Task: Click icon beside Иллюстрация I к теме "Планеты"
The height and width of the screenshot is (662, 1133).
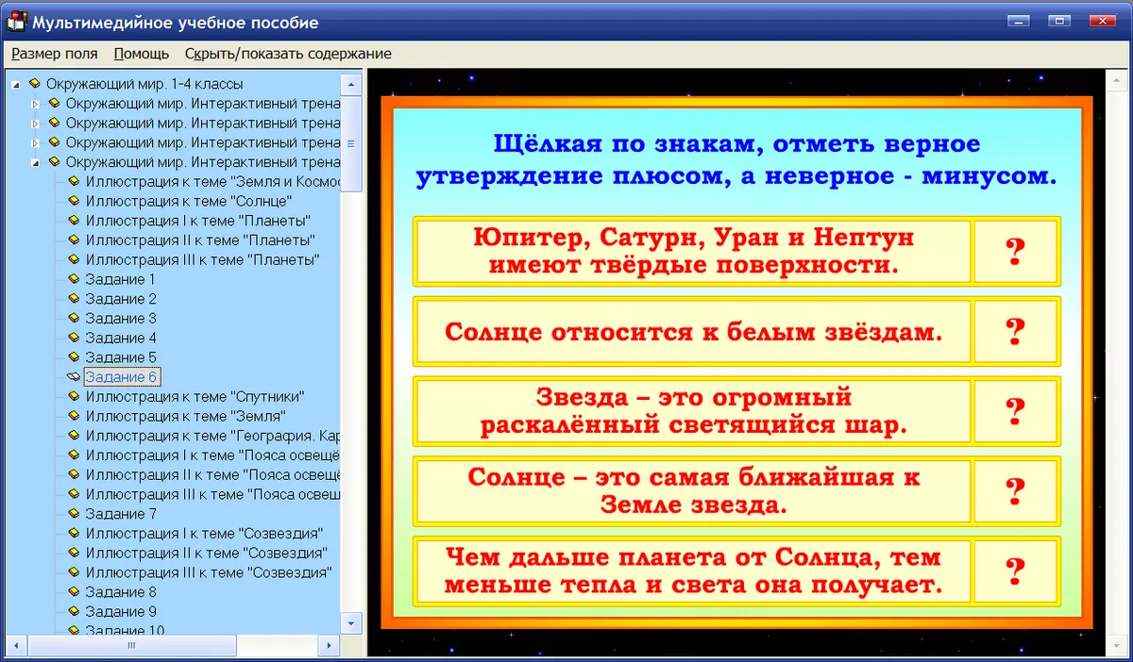Action: tap(74, 221)
